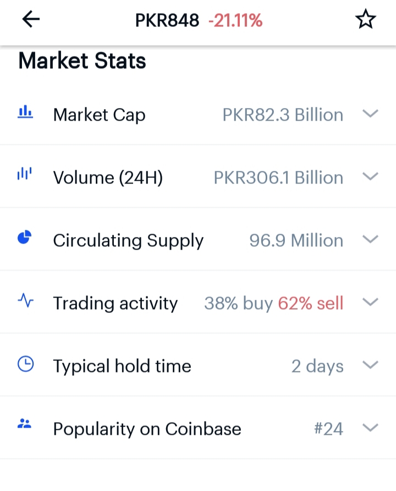This screenshot has height=491, width=396.
Task: Open the Market Cap row label
Action: tap(100, 115)
